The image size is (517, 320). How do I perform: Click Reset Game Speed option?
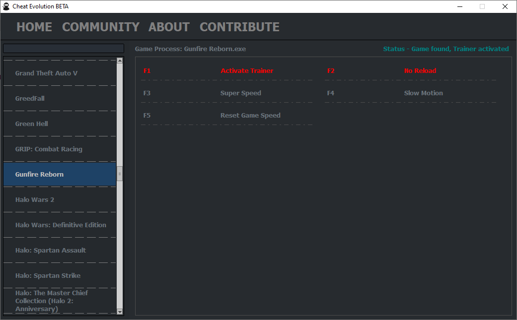click(250, 116)
